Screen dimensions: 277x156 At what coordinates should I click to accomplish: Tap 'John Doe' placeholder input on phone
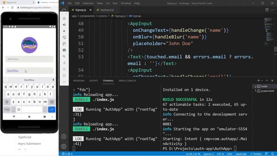pyautogui.click(x=29, y=59)
